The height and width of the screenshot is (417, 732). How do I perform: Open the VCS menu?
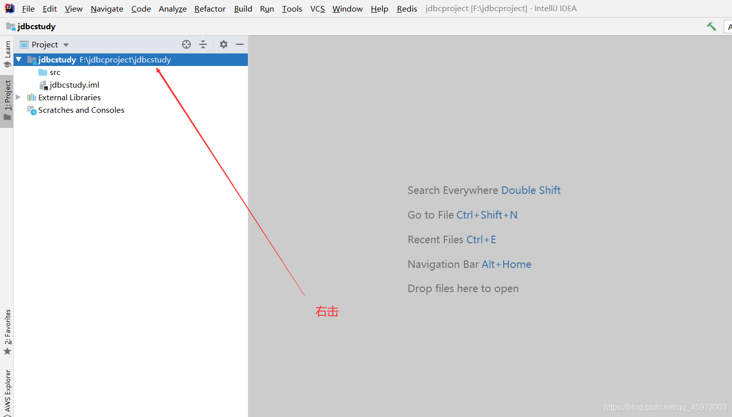[317, 9]
